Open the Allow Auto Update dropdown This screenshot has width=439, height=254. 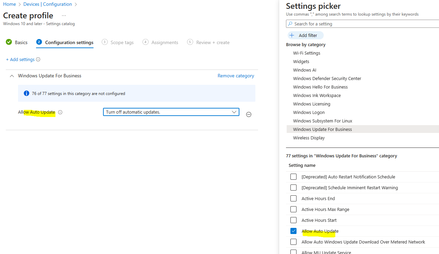click(171, 112)
